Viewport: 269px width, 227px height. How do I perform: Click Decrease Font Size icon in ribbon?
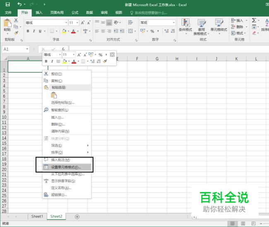pyautogui.click(x=89, y=23)
